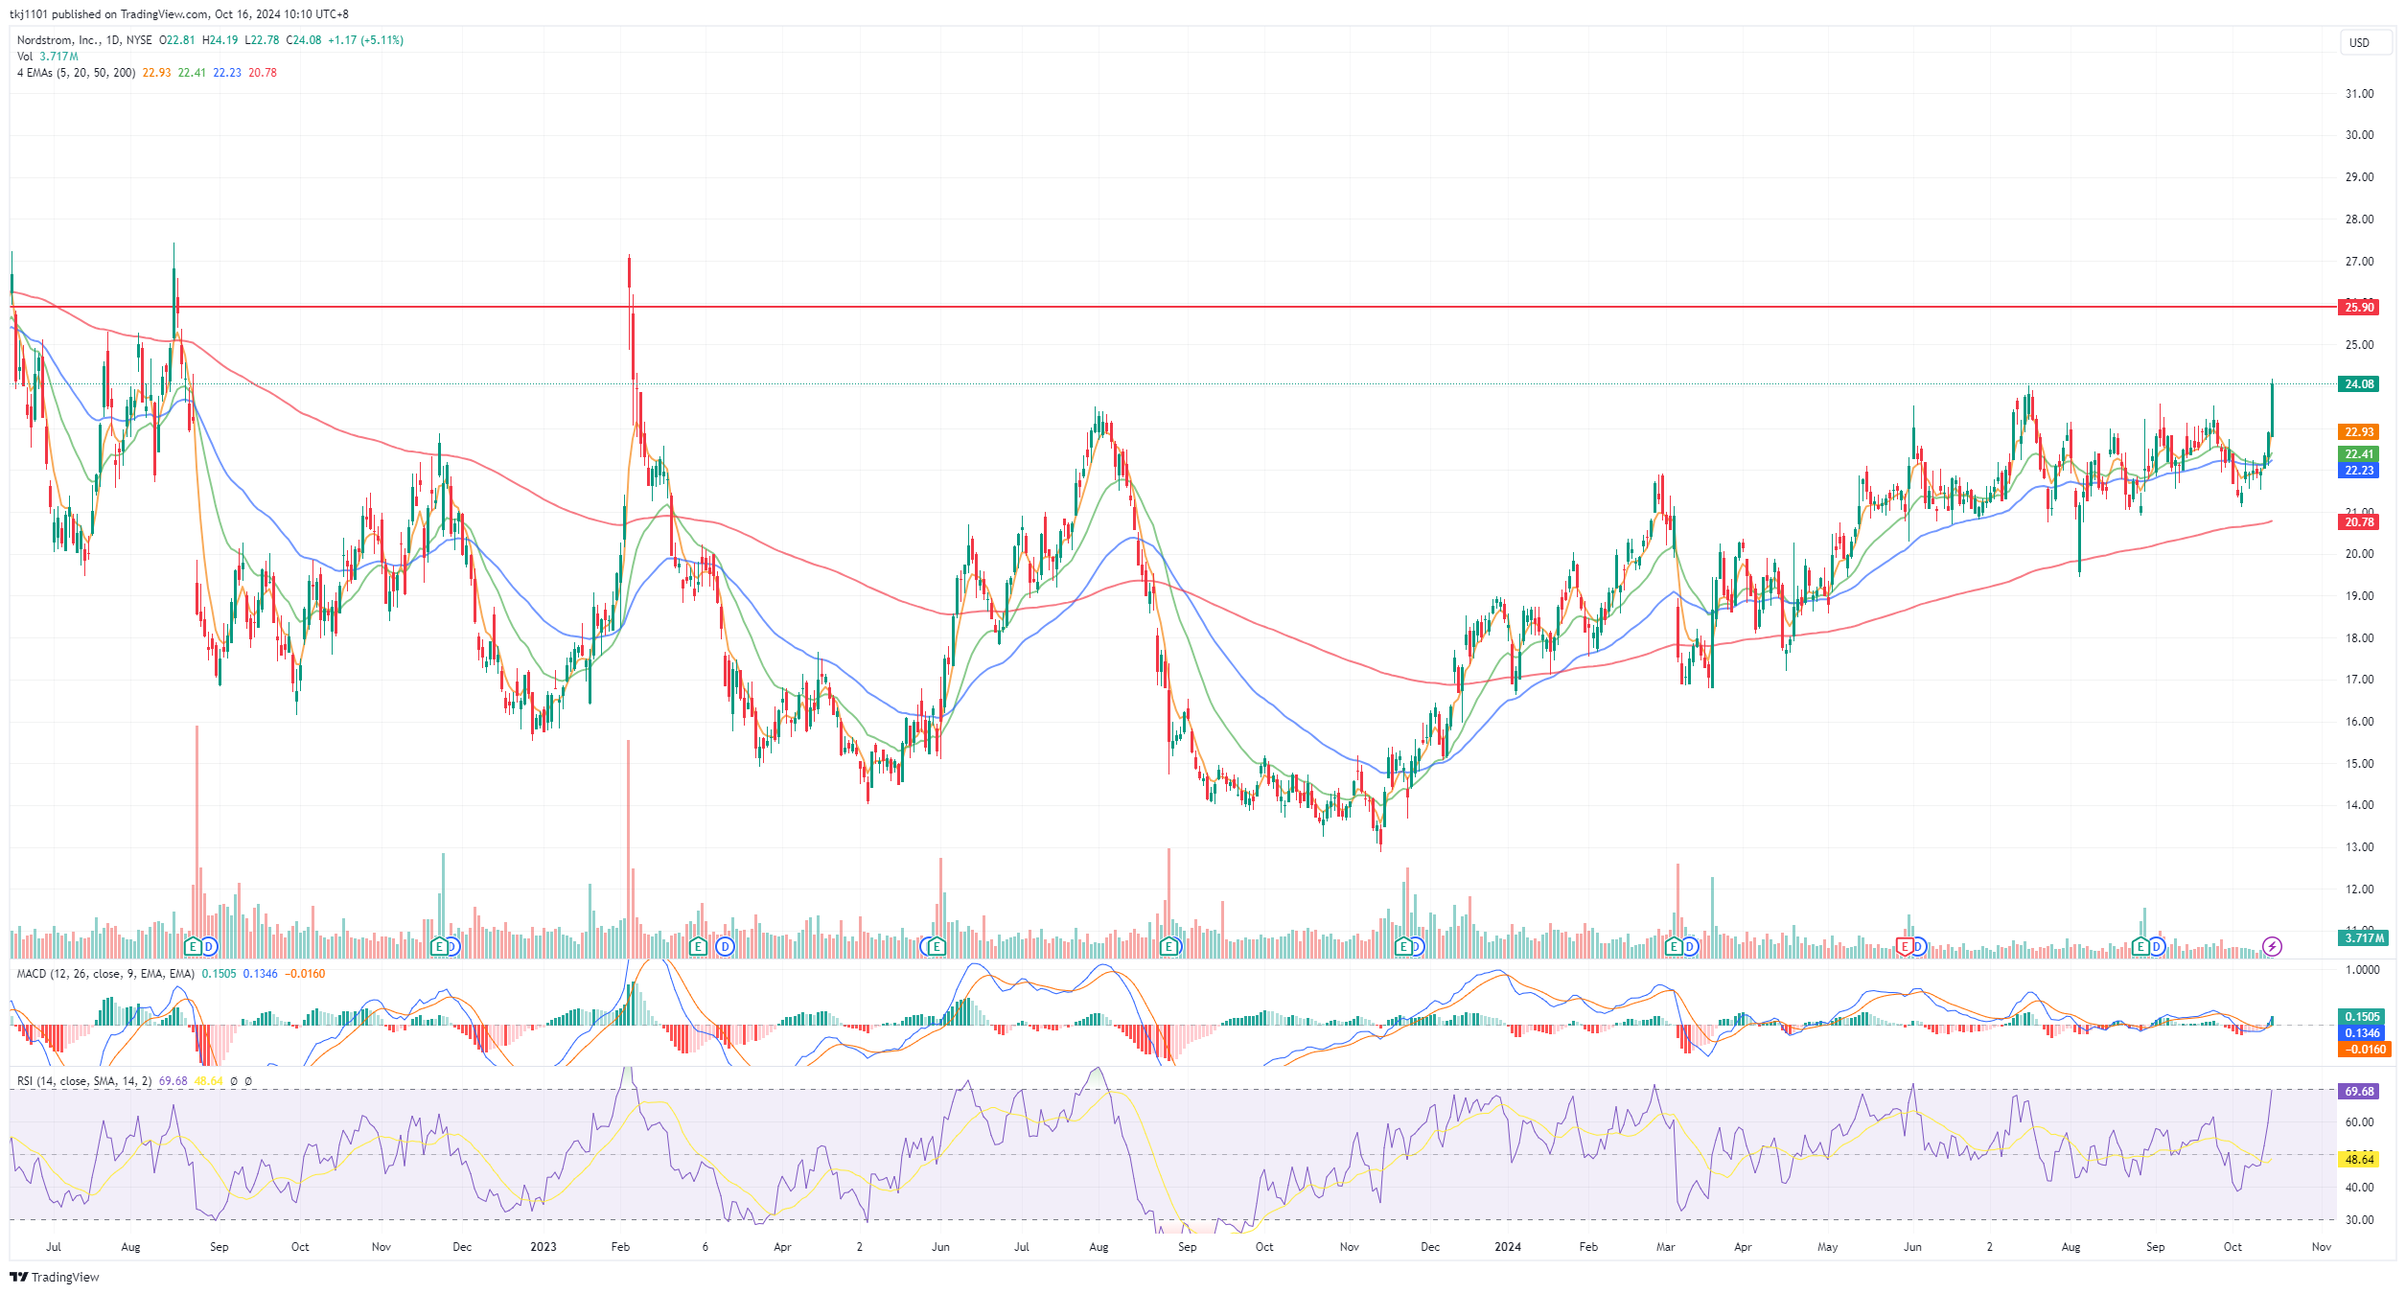Click the blue 22.23 EMA price label
Viewport: 2406px width, 1294px height.
click(2359, 471)
